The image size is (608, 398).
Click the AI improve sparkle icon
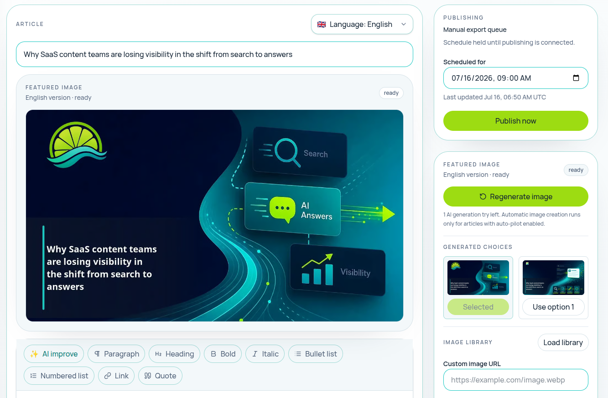[34, 354]
